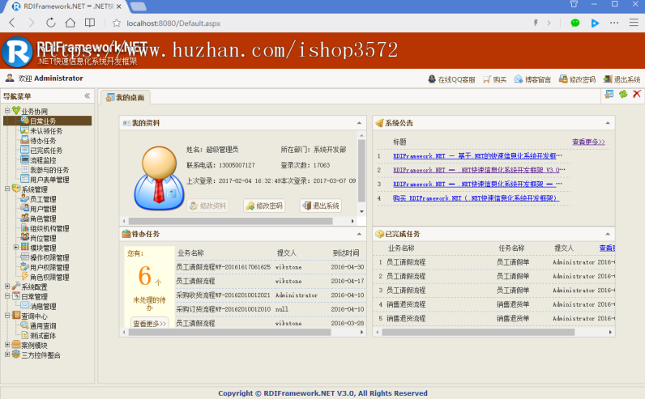The height and width of the screenshot is (399, 645).
Task: Click 退出系统 in the top toolbar
Action: point(622,79)
